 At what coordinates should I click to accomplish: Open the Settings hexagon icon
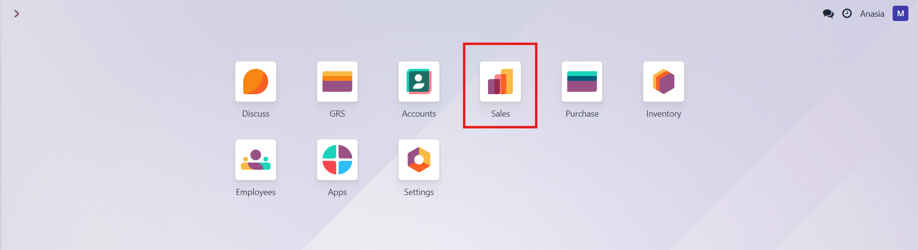tap(419, 160)
